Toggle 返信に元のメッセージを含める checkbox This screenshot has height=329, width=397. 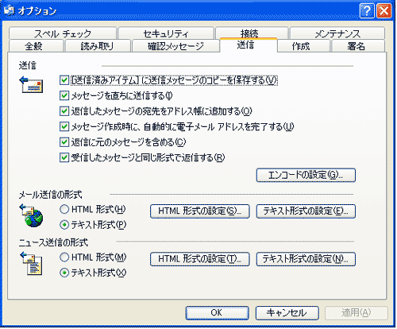point(64,142)
